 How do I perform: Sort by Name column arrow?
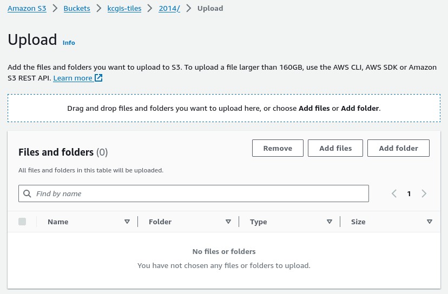click(x=127, y=222)
